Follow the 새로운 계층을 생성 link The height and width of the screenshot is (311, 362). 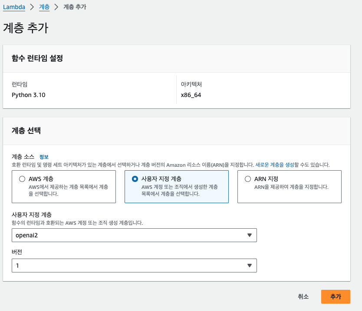tap(274, 165)
